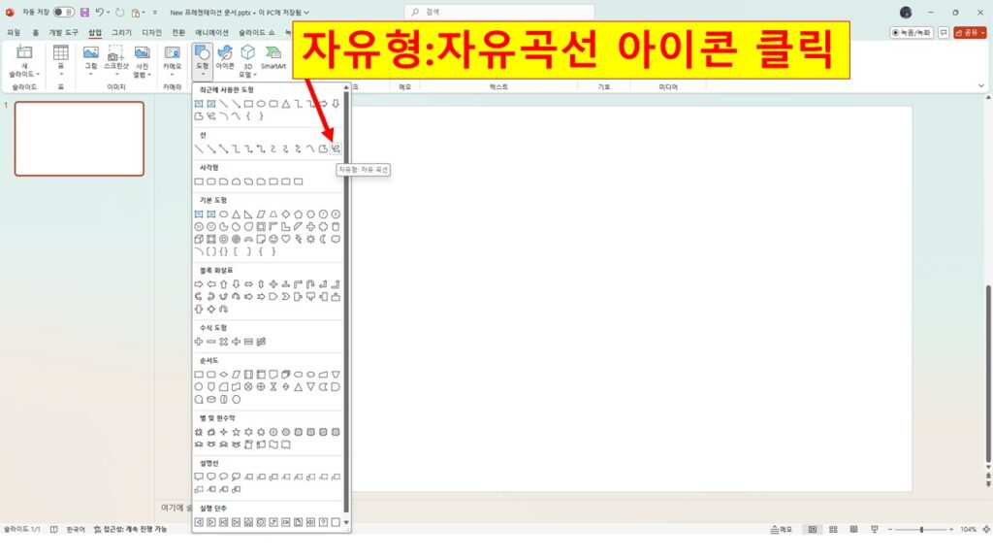Image resolution: width=993 pixels, height=559 pixels.
Task: Expand the file name save-location dropdown
Action: [x=306, y=12]
